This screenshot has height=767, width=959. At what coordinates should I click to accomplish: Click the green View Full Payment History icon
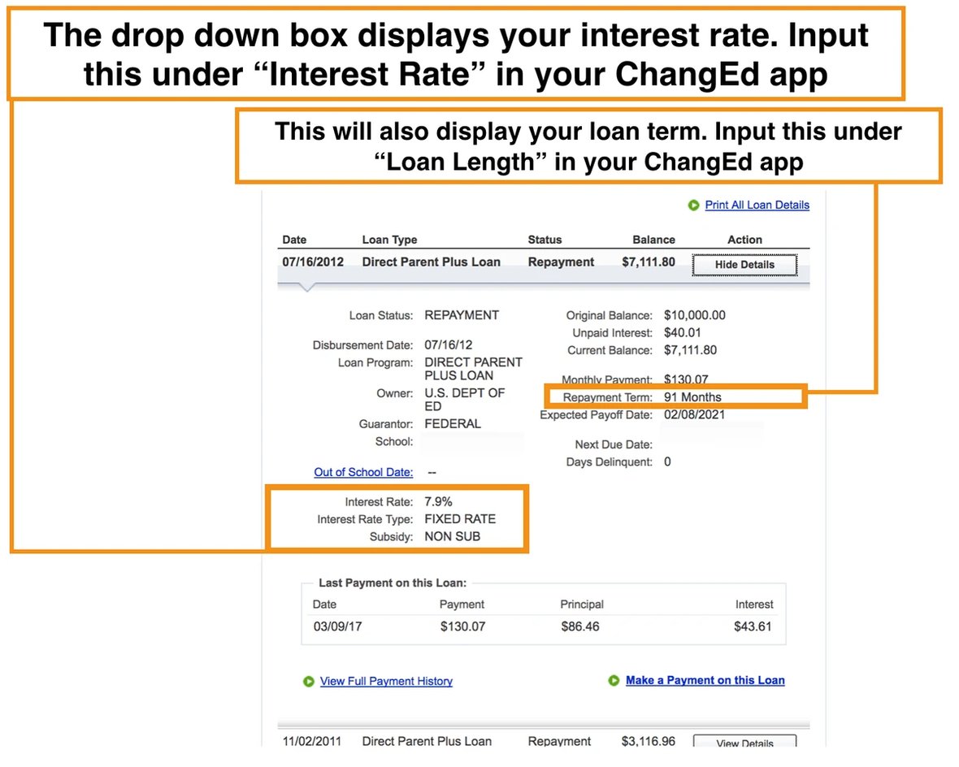(308, 682)
